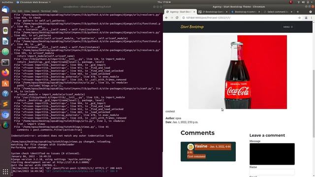Viewport: 315px width, 177px height.
Task: Select the Agency - Start Bootstrap tab
Action: (181, 12)
